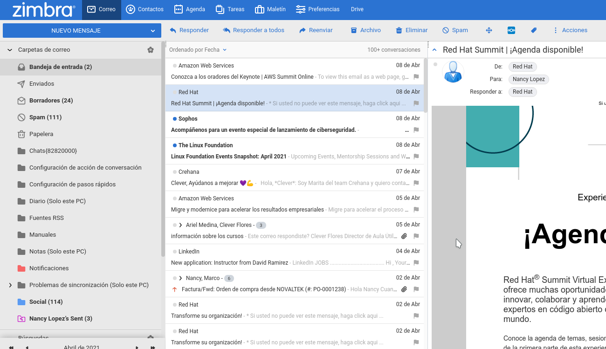Open the Agenda tab
The height and width of the screenshot is (349, 606).
[189, 9]
